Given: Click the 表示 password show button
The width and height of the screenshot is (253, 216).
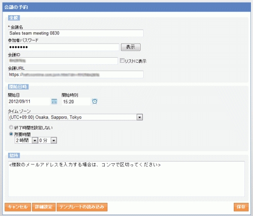Looking at the screenshot, I should (131, 47).
